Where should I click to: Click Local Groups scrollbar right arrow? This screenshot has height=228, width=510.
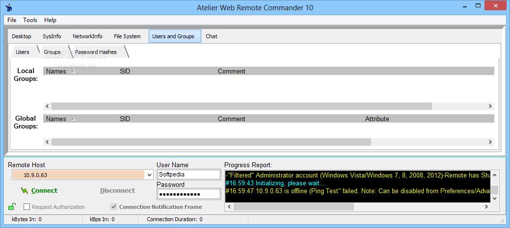click(x=490, y=106)
